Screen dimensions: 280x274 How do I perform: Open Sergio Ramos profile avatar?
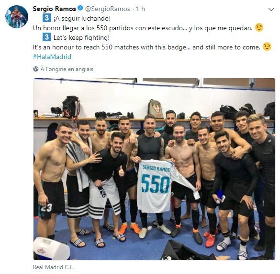[x=17, y=17]
